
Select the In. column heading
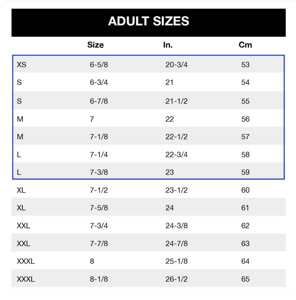(x=168, y=45)
